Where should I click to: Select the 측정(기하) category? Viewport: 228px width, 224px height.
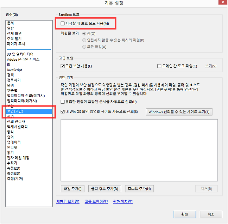[29, 179]
